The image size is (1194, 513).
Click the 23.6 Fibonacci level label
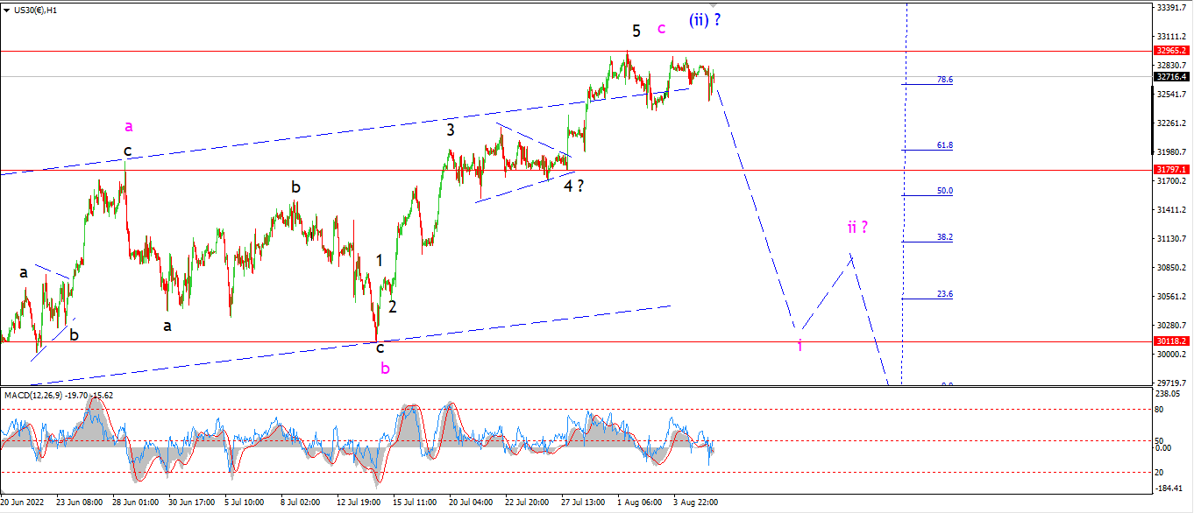pos(944,294)
